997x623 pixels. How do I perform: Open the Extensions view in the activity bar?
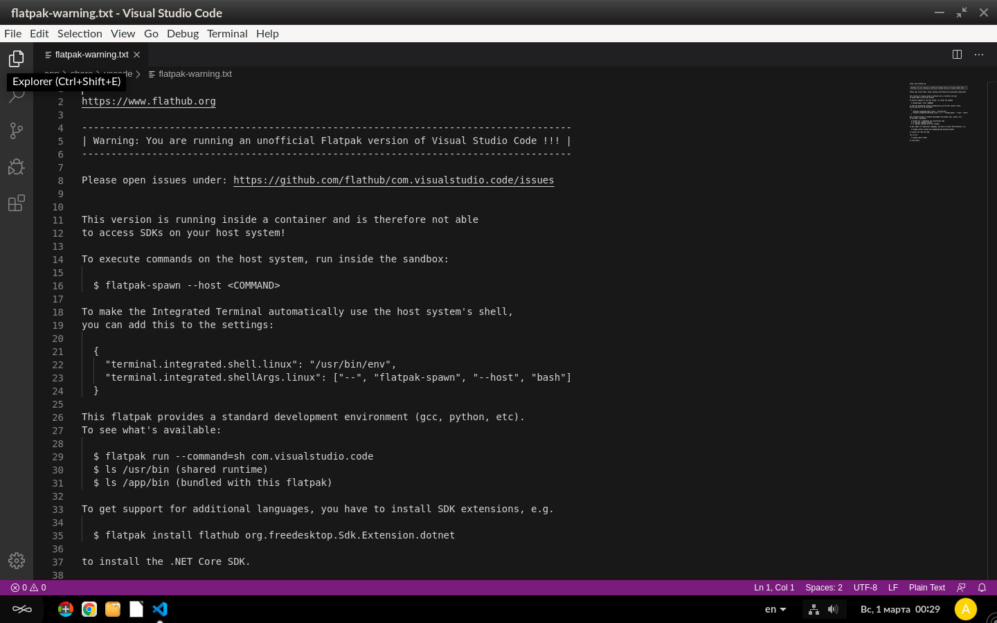[17, 203]
